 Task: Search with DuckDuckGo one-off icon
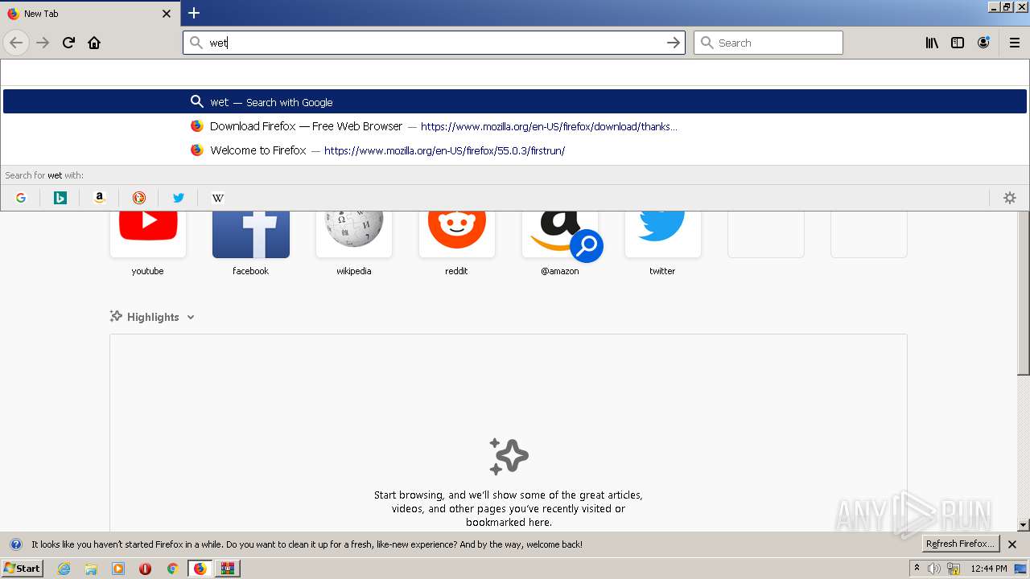tap(138, 198)
